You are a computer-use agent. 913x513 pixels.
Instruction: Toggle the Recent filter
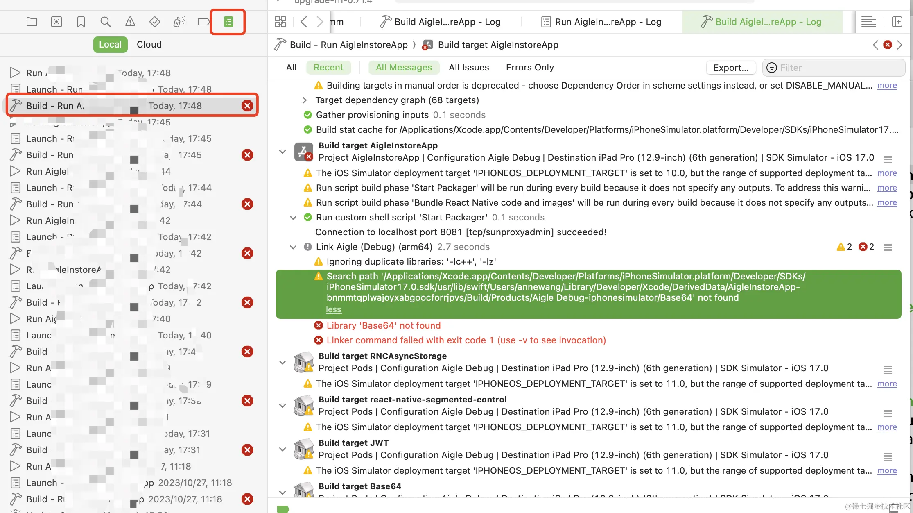328,68
